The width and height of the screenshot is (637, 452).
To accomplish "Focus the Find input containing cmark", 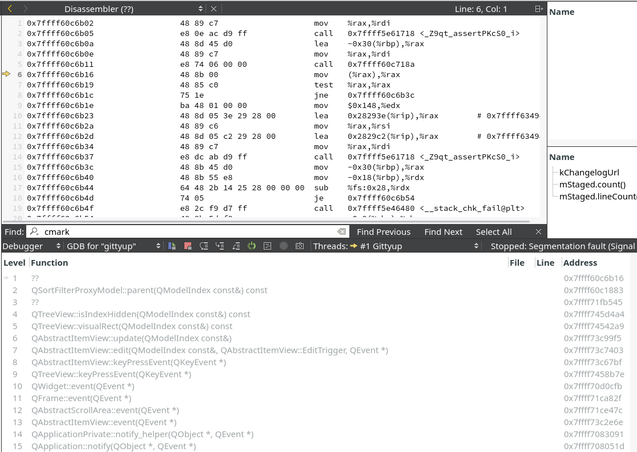I will pos(187,231).
